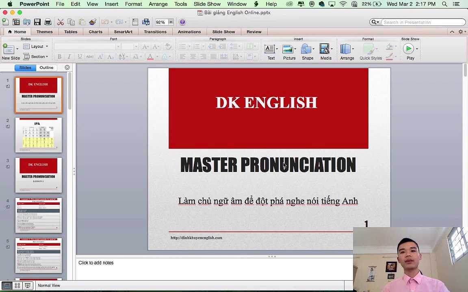Collapse the ribbon with chevron arrow

point(452,32)
